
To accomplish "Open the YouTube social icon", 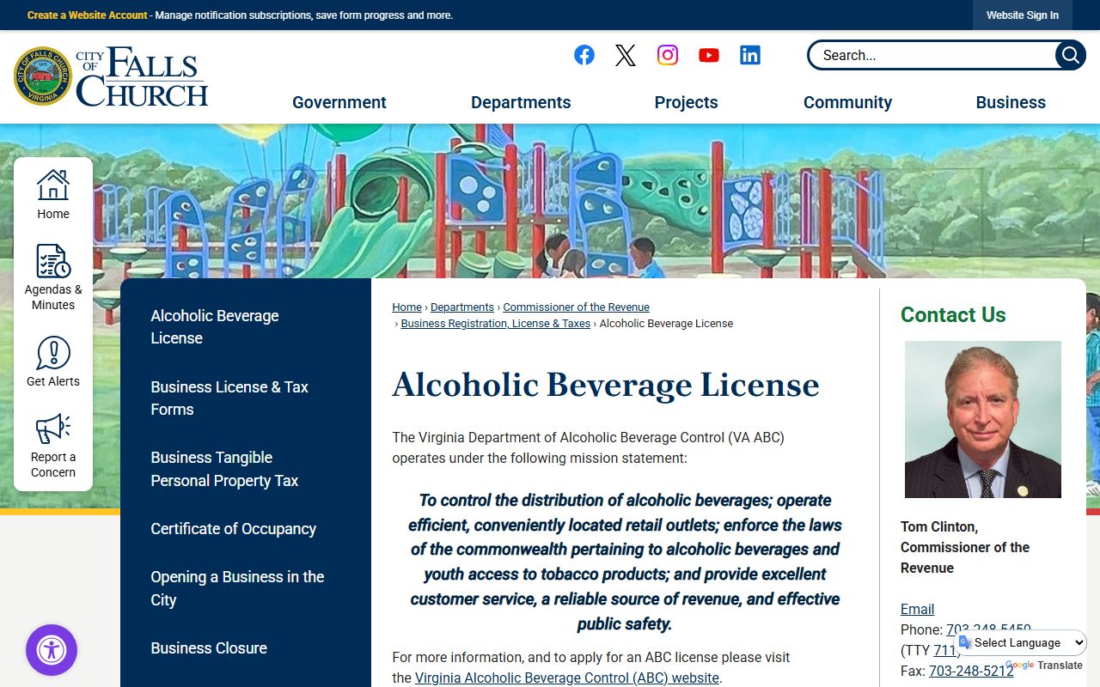I will coord(709,55).
